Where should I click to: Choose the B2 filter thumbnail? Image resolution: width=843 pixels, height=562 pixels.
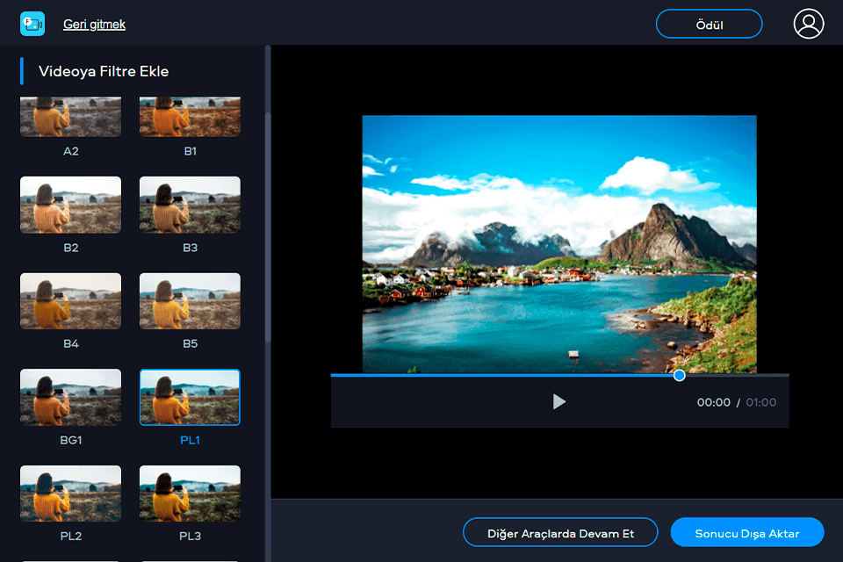[70, 205]
